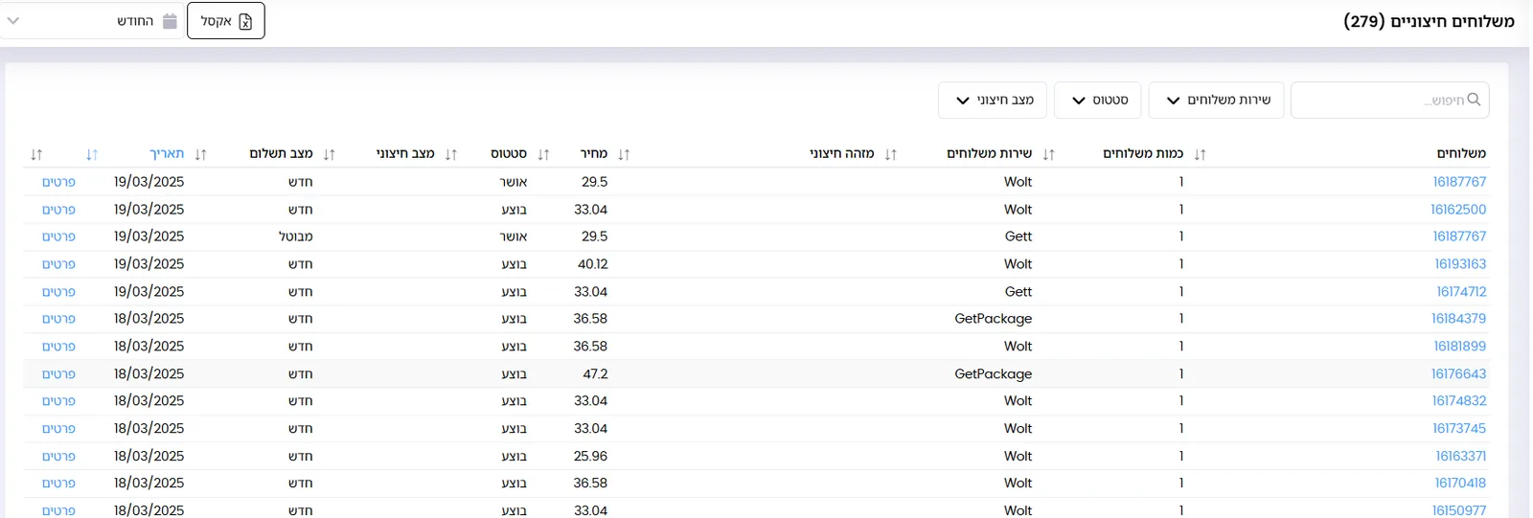Click the calendar icon next to החודש
The height and width of the screenshot is (518, 1533).
pos(170,21)
